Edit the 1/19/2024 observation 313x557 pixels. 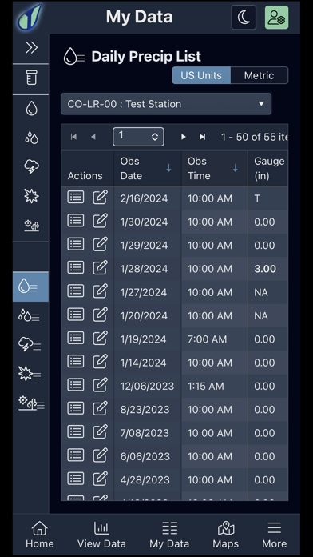pos(100,338)
